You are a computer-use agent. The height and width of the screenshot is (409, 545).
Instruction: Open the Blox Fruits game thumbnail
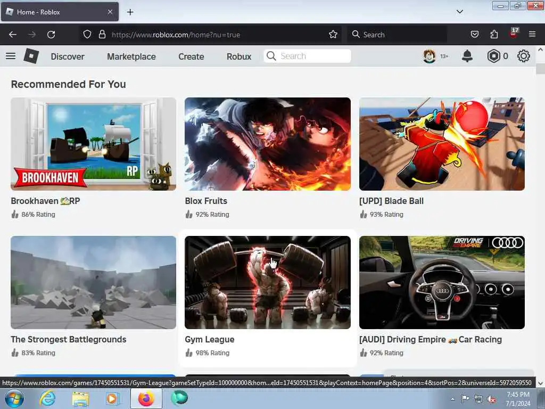[268, 144]
